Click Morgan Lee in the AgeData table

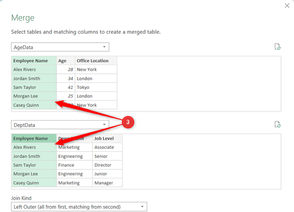pyautogui.click(x=34, y=96)
